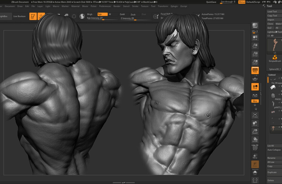The image size is (282, 184).
Task: Collapse the Subtool section header
Action: 272,75
